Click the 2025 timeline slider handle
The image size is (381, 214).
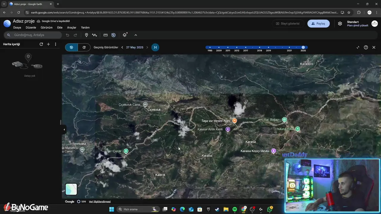point(303,47)
